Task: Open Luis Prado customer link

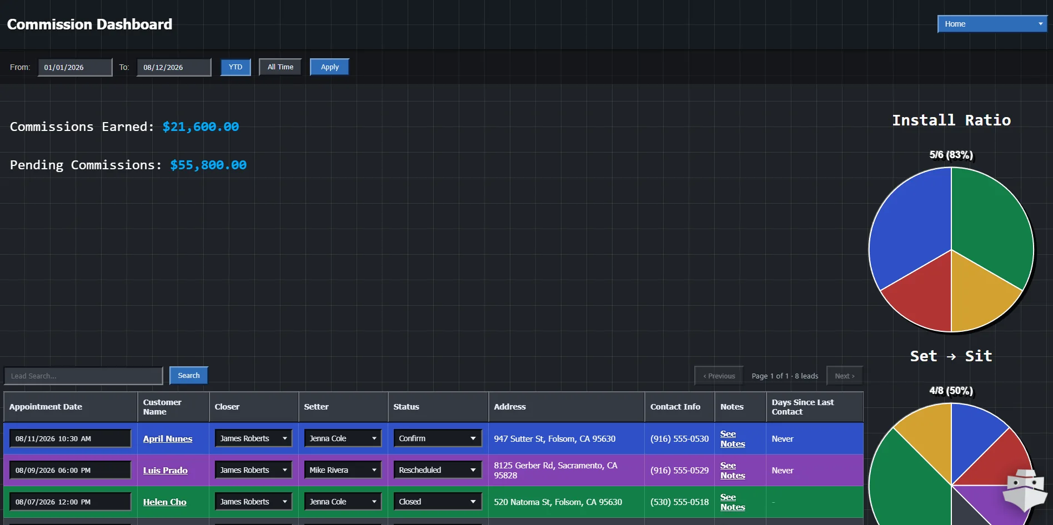Action: click(166, 470)
